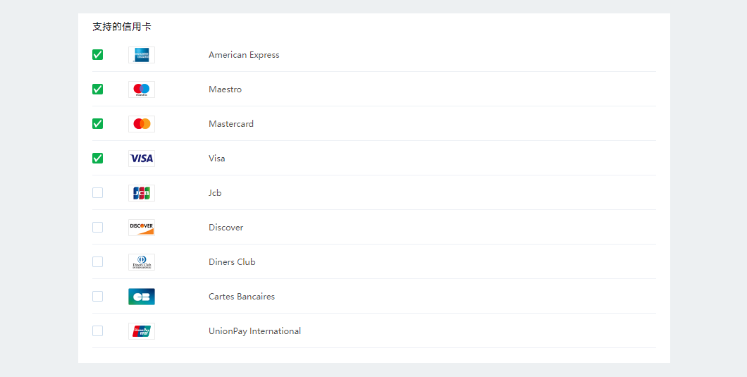
Task: Uncheck the Visa checkbox
Action: [98, 159]
